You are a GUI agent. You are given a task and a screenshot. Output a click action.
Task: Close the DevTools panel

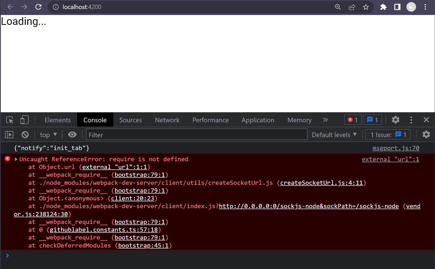[x=426, y=120]
